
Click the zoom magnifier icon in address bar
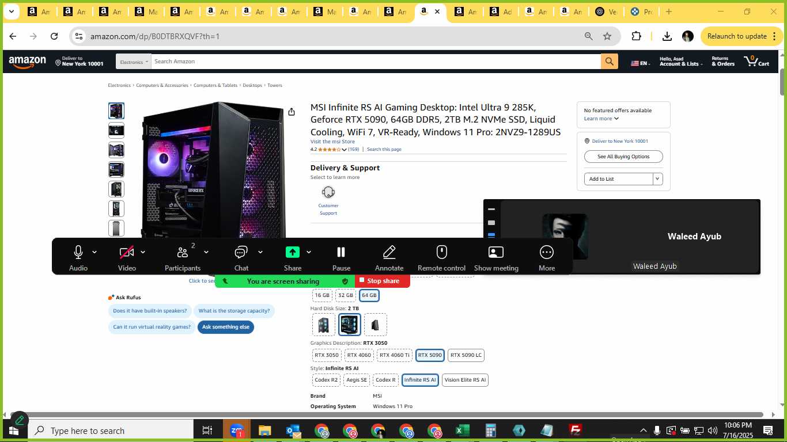[588, 36]
